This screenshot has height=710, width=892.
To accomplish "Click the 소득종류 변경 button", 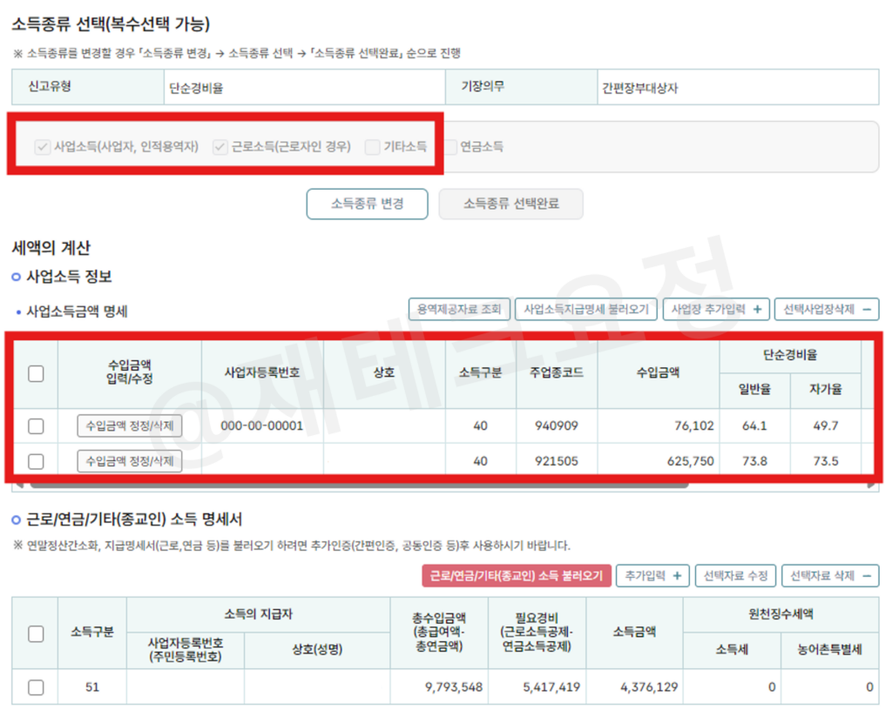I will pos(367,204).
